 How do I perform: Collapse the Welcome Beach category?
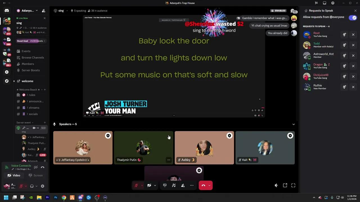coord(29,90)
